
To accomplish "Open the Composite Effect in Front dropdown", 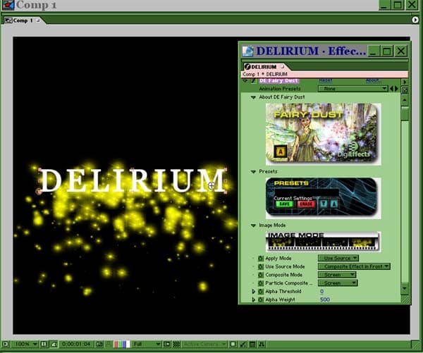I will tap(354, 266).
